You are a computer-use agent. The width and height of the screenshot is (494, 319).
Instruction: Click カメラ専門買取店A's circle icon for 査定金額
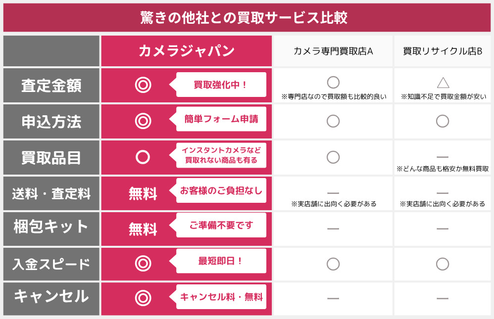click(x=333, y=82)
